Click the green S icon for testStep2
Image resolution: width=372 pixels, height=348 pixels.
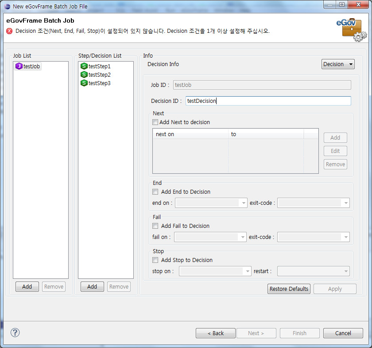84,74
